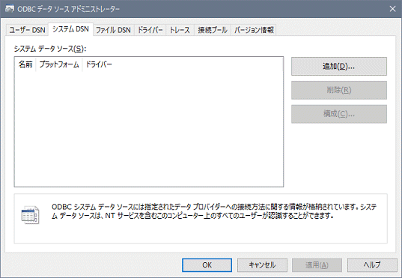Sort by the 名前 column header
This screenshot has width=402, height=278.
click(x=25, y=64)
